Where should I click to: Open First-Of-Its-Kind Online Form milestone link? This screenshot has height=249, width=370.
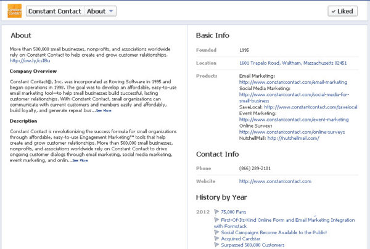tap(284, 223)
